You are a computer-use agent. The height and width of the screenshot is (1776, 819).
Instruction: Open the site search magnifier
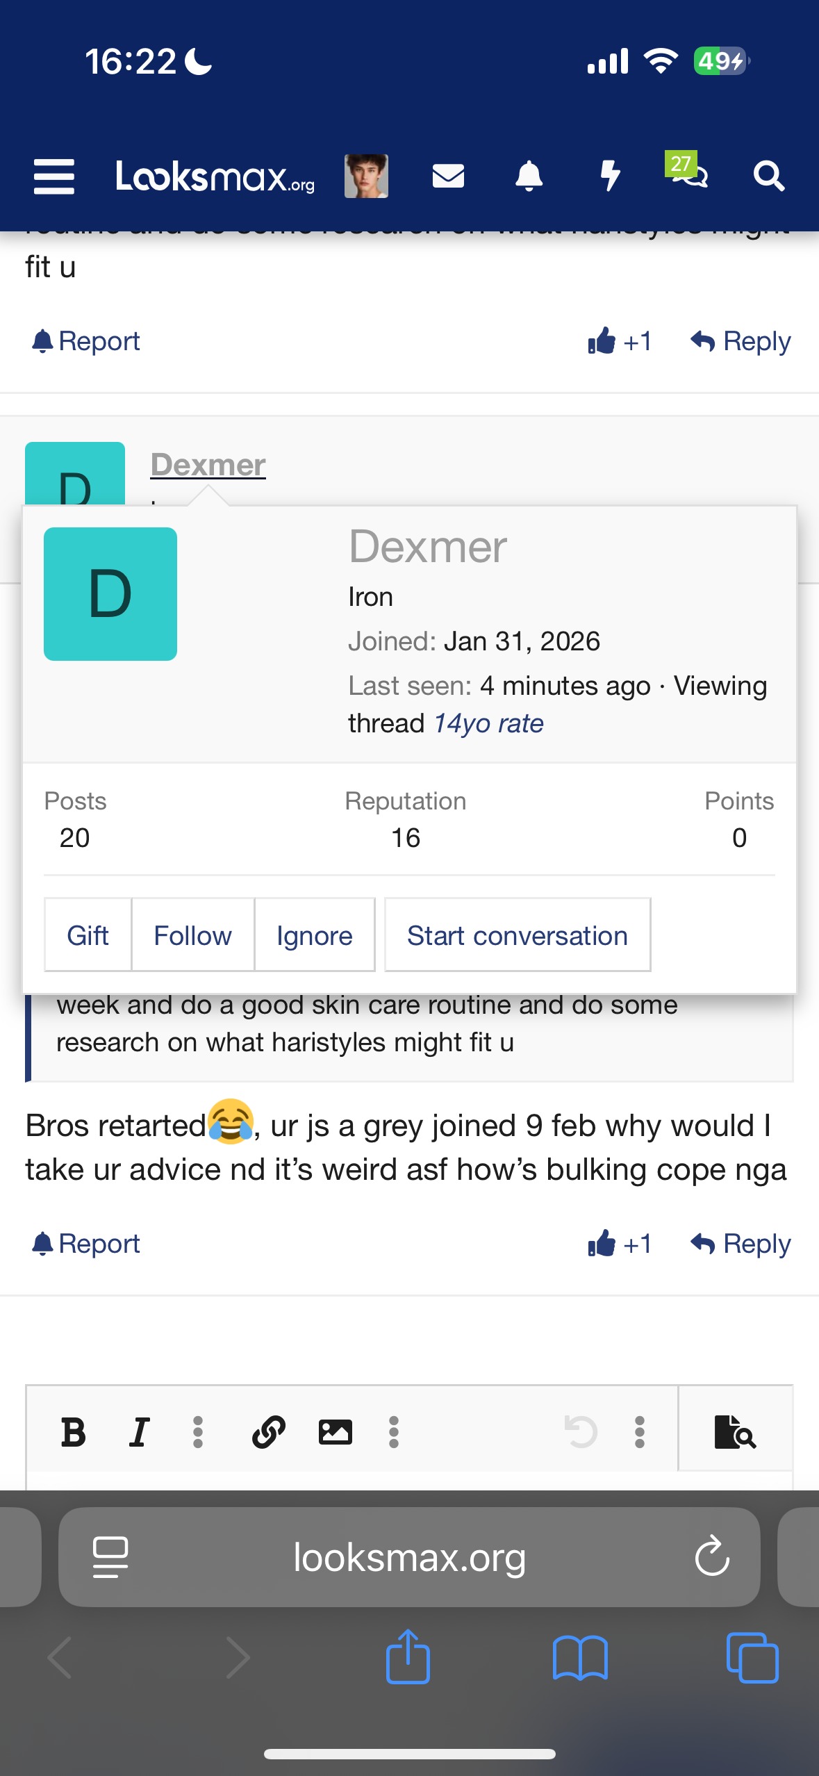tap(769, 176)
